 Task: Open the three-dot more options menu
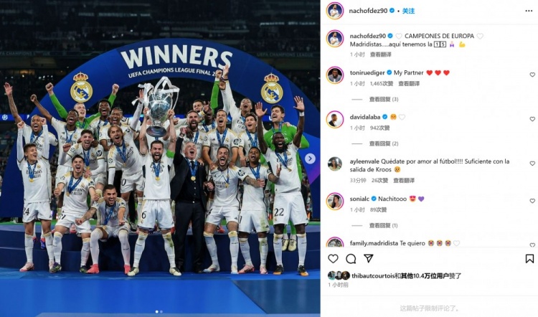[x=529, y=11]
